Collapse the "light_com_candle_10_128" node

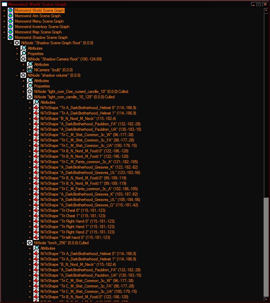tap(23, 97)
